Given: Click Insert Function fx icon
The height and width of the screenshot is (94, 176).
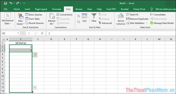Looking at the screenshot, I should [x=42, y=33].
